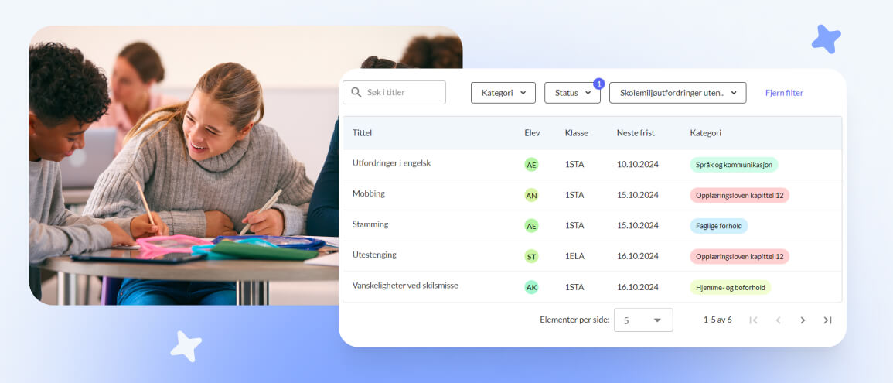The height and width of the screenshot is (383, 893).
Task: Open 'Vanskeligheter ved skilsmisse' row title
Action: [405, 286]
